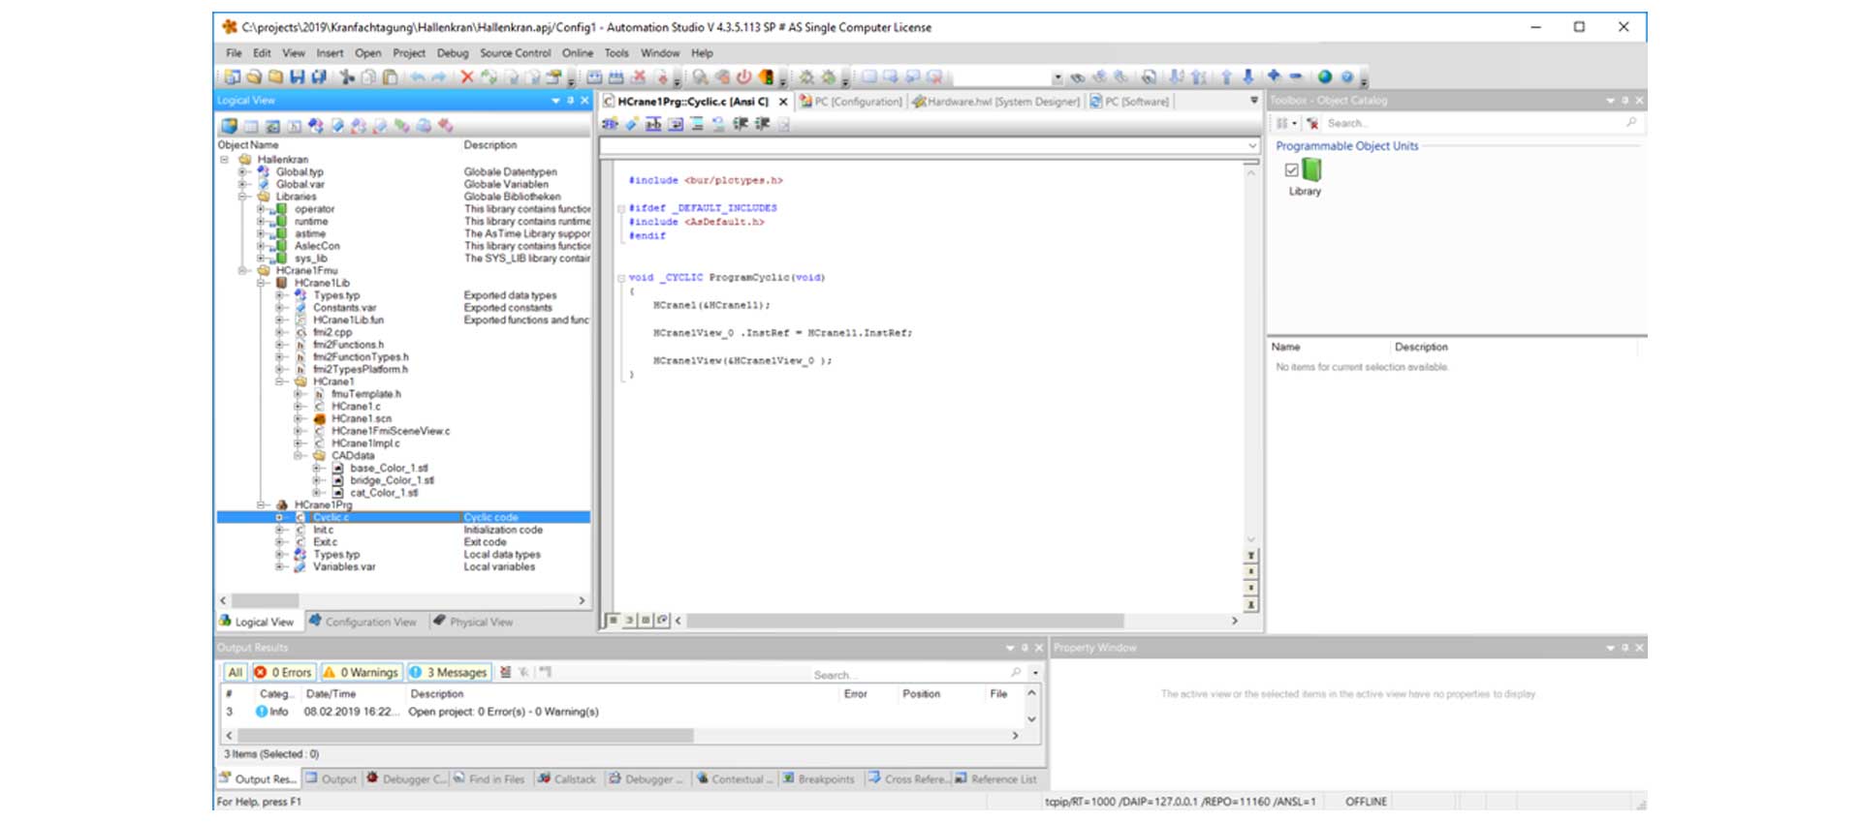1861x823 pixels.
Task: Click the New Project toolbar icon
Action: 233,76
